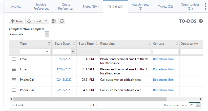The width and height of the screenshot is (208, 111).
Task: Open row menu for 05:31 PM Phone Call
Action: [14, 80]
